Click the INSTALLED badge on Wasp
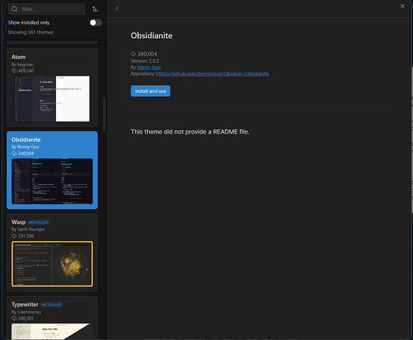Screen dimensions: 413x340 (x=38, y=222)
